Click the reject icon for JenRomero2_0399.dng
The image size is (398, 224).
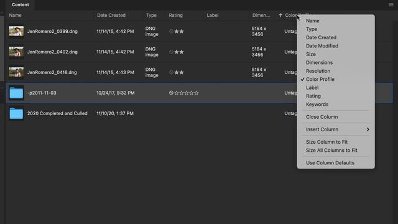[x=171, y=31]
